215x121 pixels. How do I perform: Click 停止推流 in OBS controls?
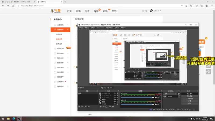pyautogui.click(x=190, y=94)
